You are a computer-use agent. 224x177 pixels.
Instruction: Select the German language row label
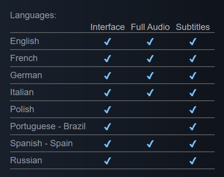(26, 75)
